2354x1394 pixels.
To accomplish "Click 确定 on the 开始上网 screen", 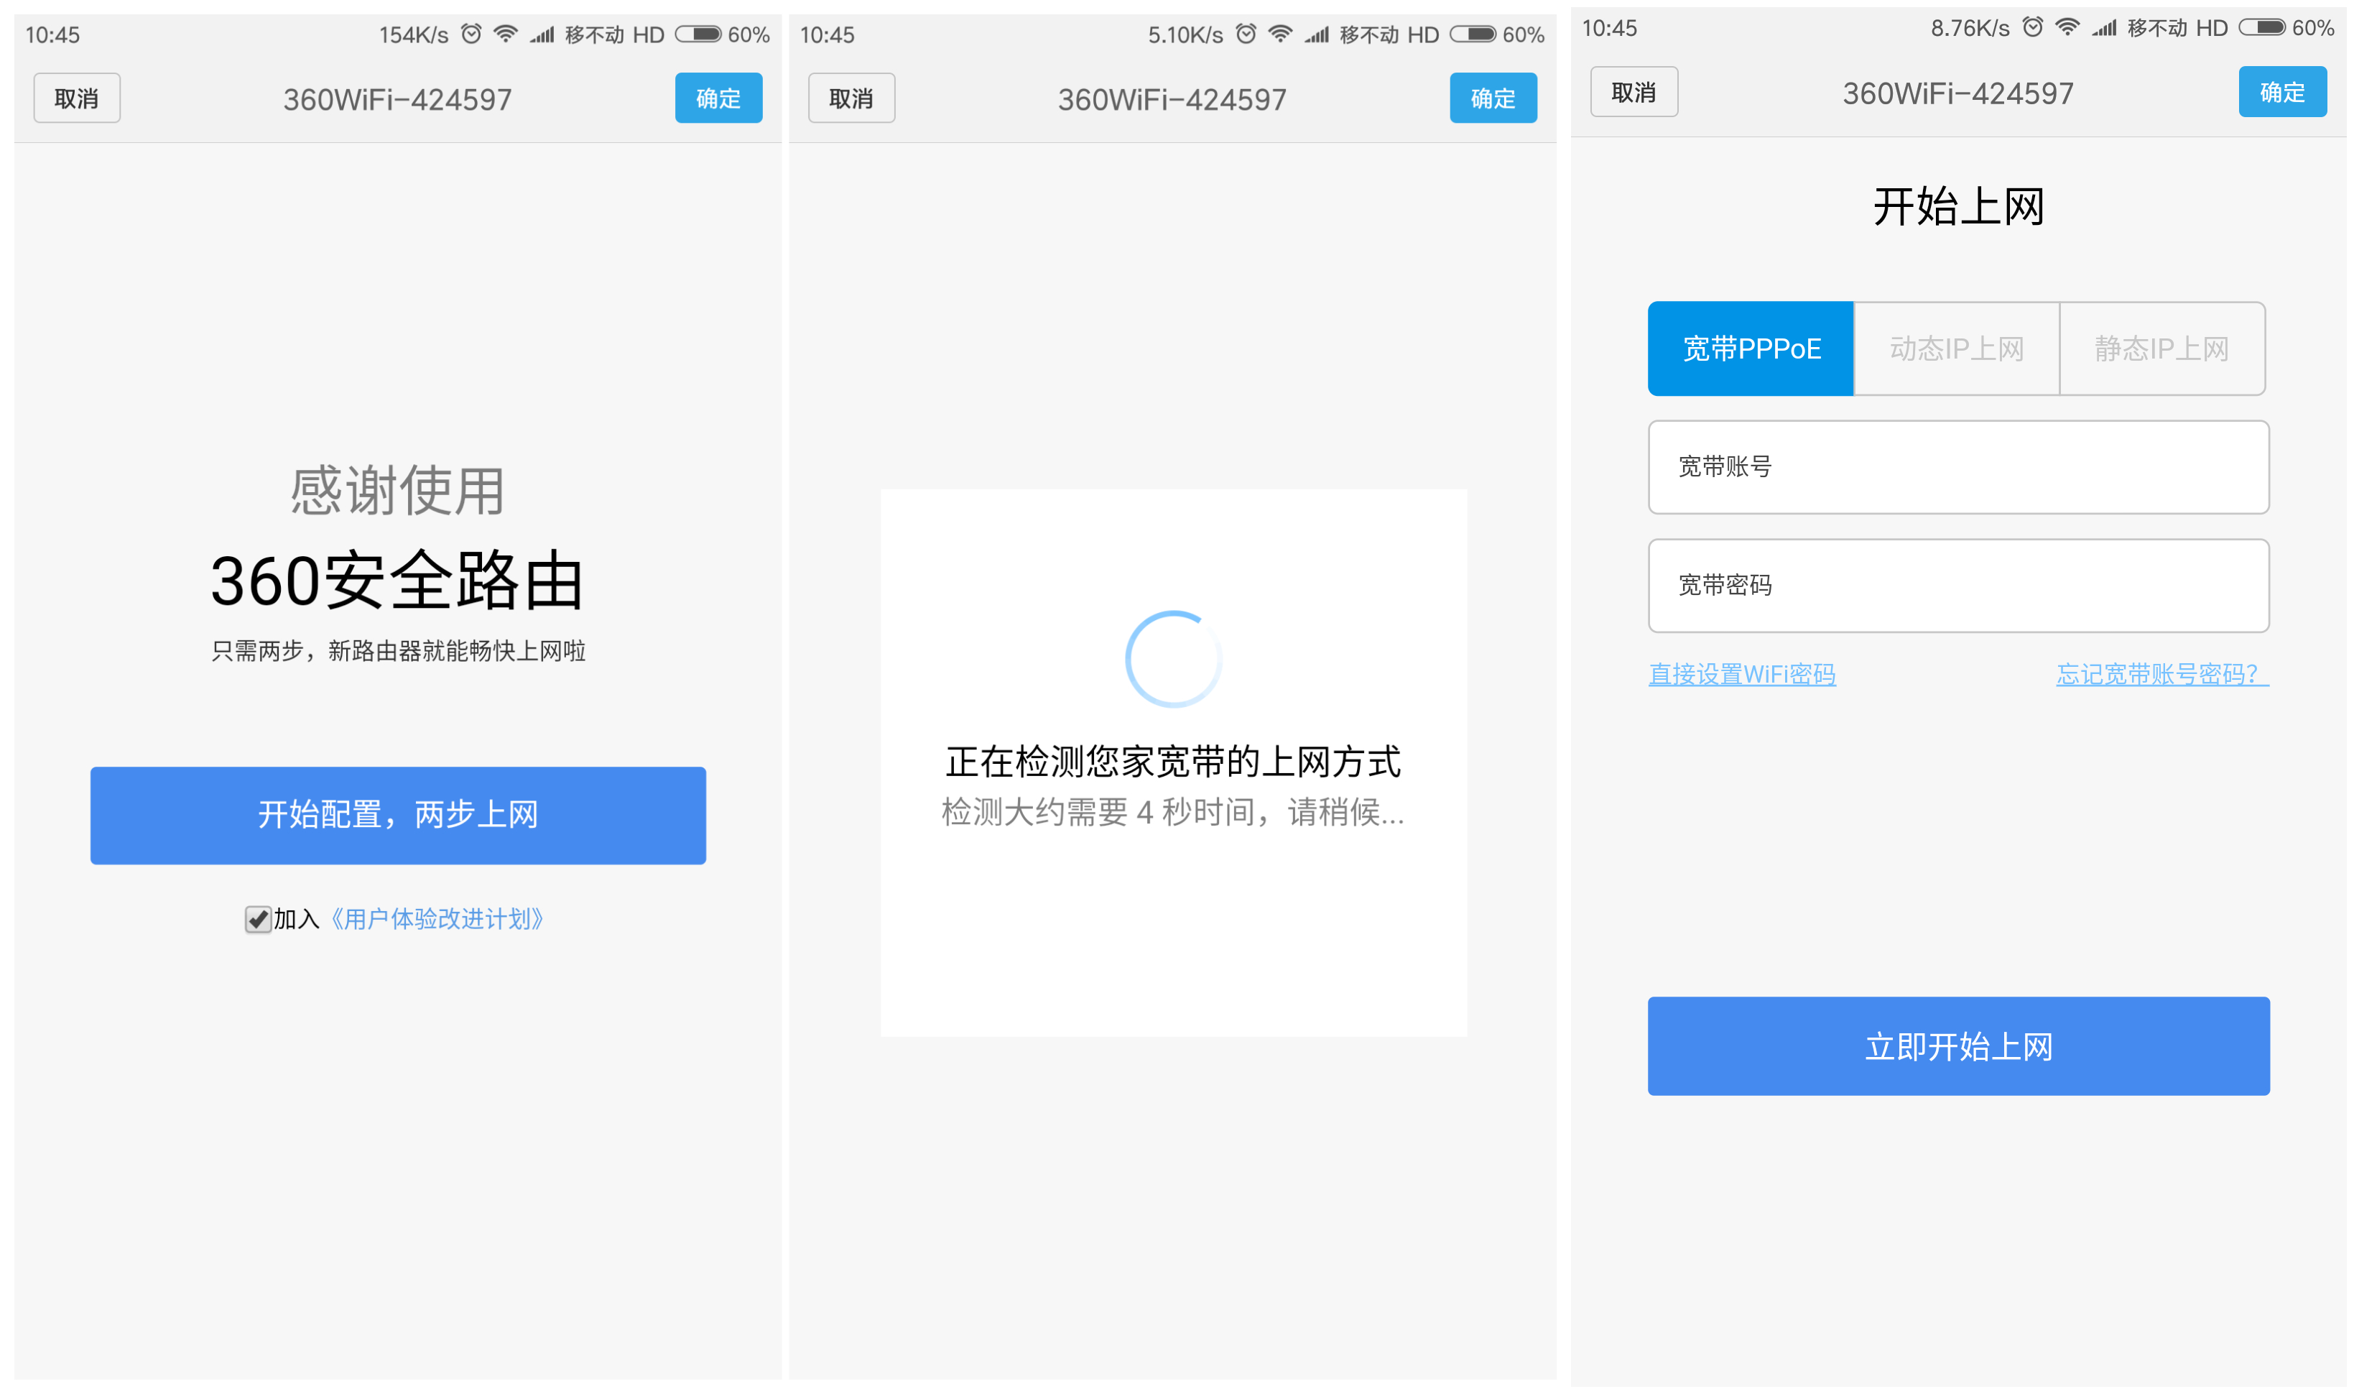I will (x=2284, y=92).
